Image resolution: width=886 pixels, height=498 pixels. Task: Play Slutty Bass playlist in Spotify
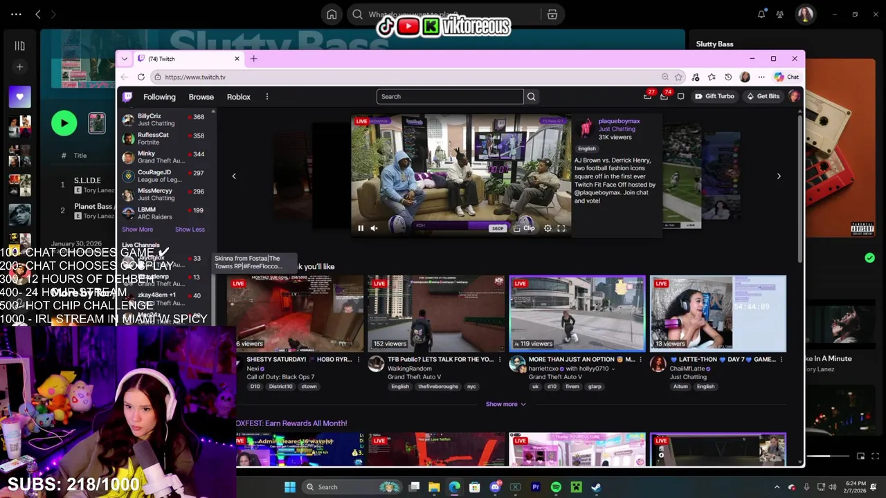(64, 123)
